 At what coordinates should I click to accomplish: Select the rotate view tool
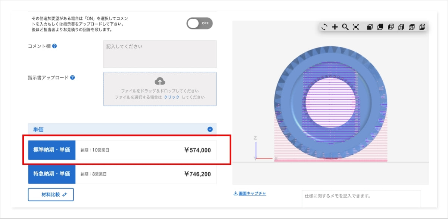[324, 27]
